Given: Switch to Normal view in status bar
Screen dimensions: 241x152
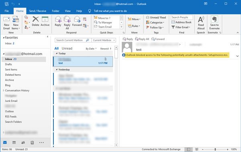Looking at the screenshot, I should (188, 149).
